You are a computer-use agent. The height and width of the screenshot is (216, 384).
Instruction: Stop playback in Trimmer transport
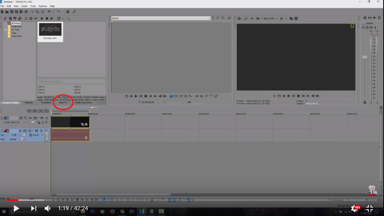click(146, 96)
